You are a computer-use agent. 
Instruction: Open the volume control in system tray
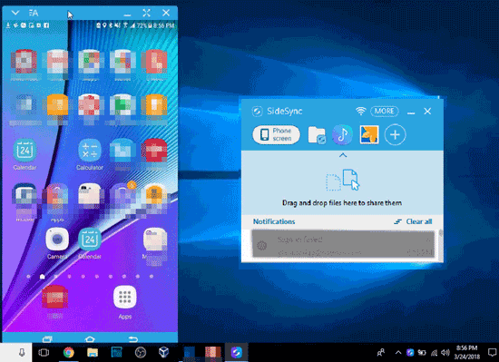click(445, 352)
